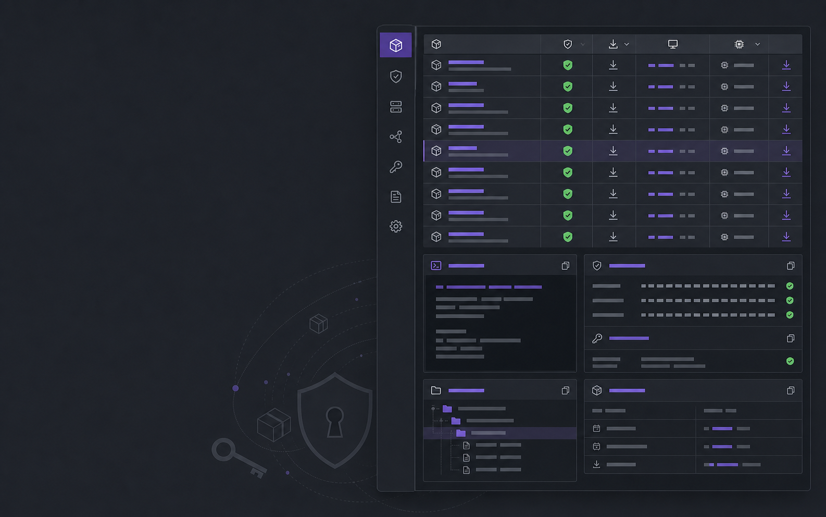
Task: Click the bottom green check in shield panel
Action: tap(790, 315)
